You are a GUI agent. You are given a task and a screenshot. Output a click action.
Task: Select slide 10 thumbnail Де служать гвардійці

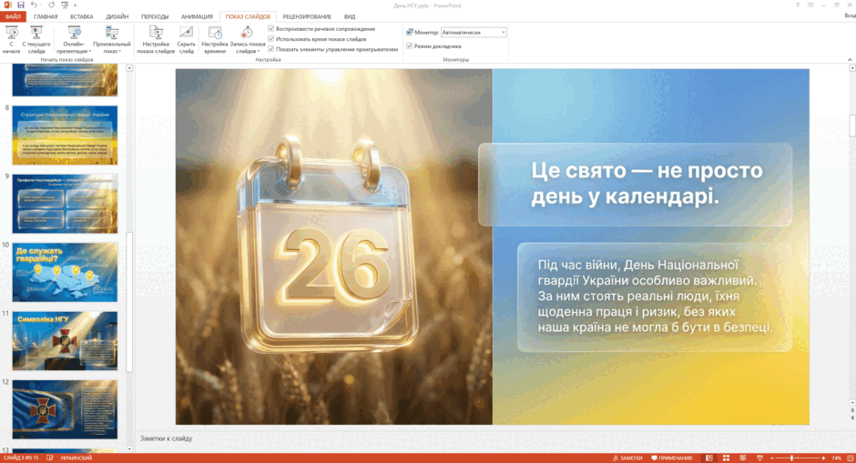[x=65, y=273]
